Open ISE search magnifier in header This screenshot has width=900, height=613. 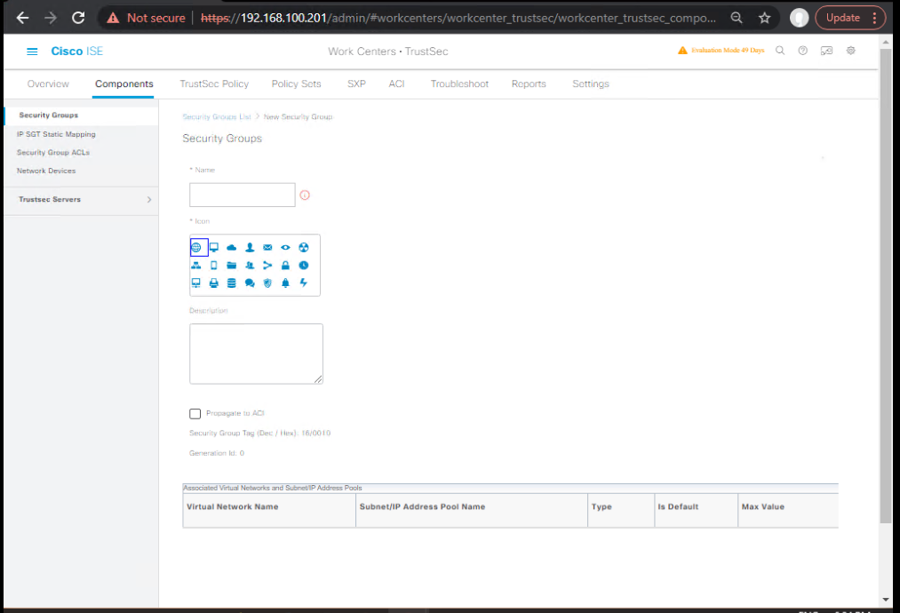[x=780, y=51]
